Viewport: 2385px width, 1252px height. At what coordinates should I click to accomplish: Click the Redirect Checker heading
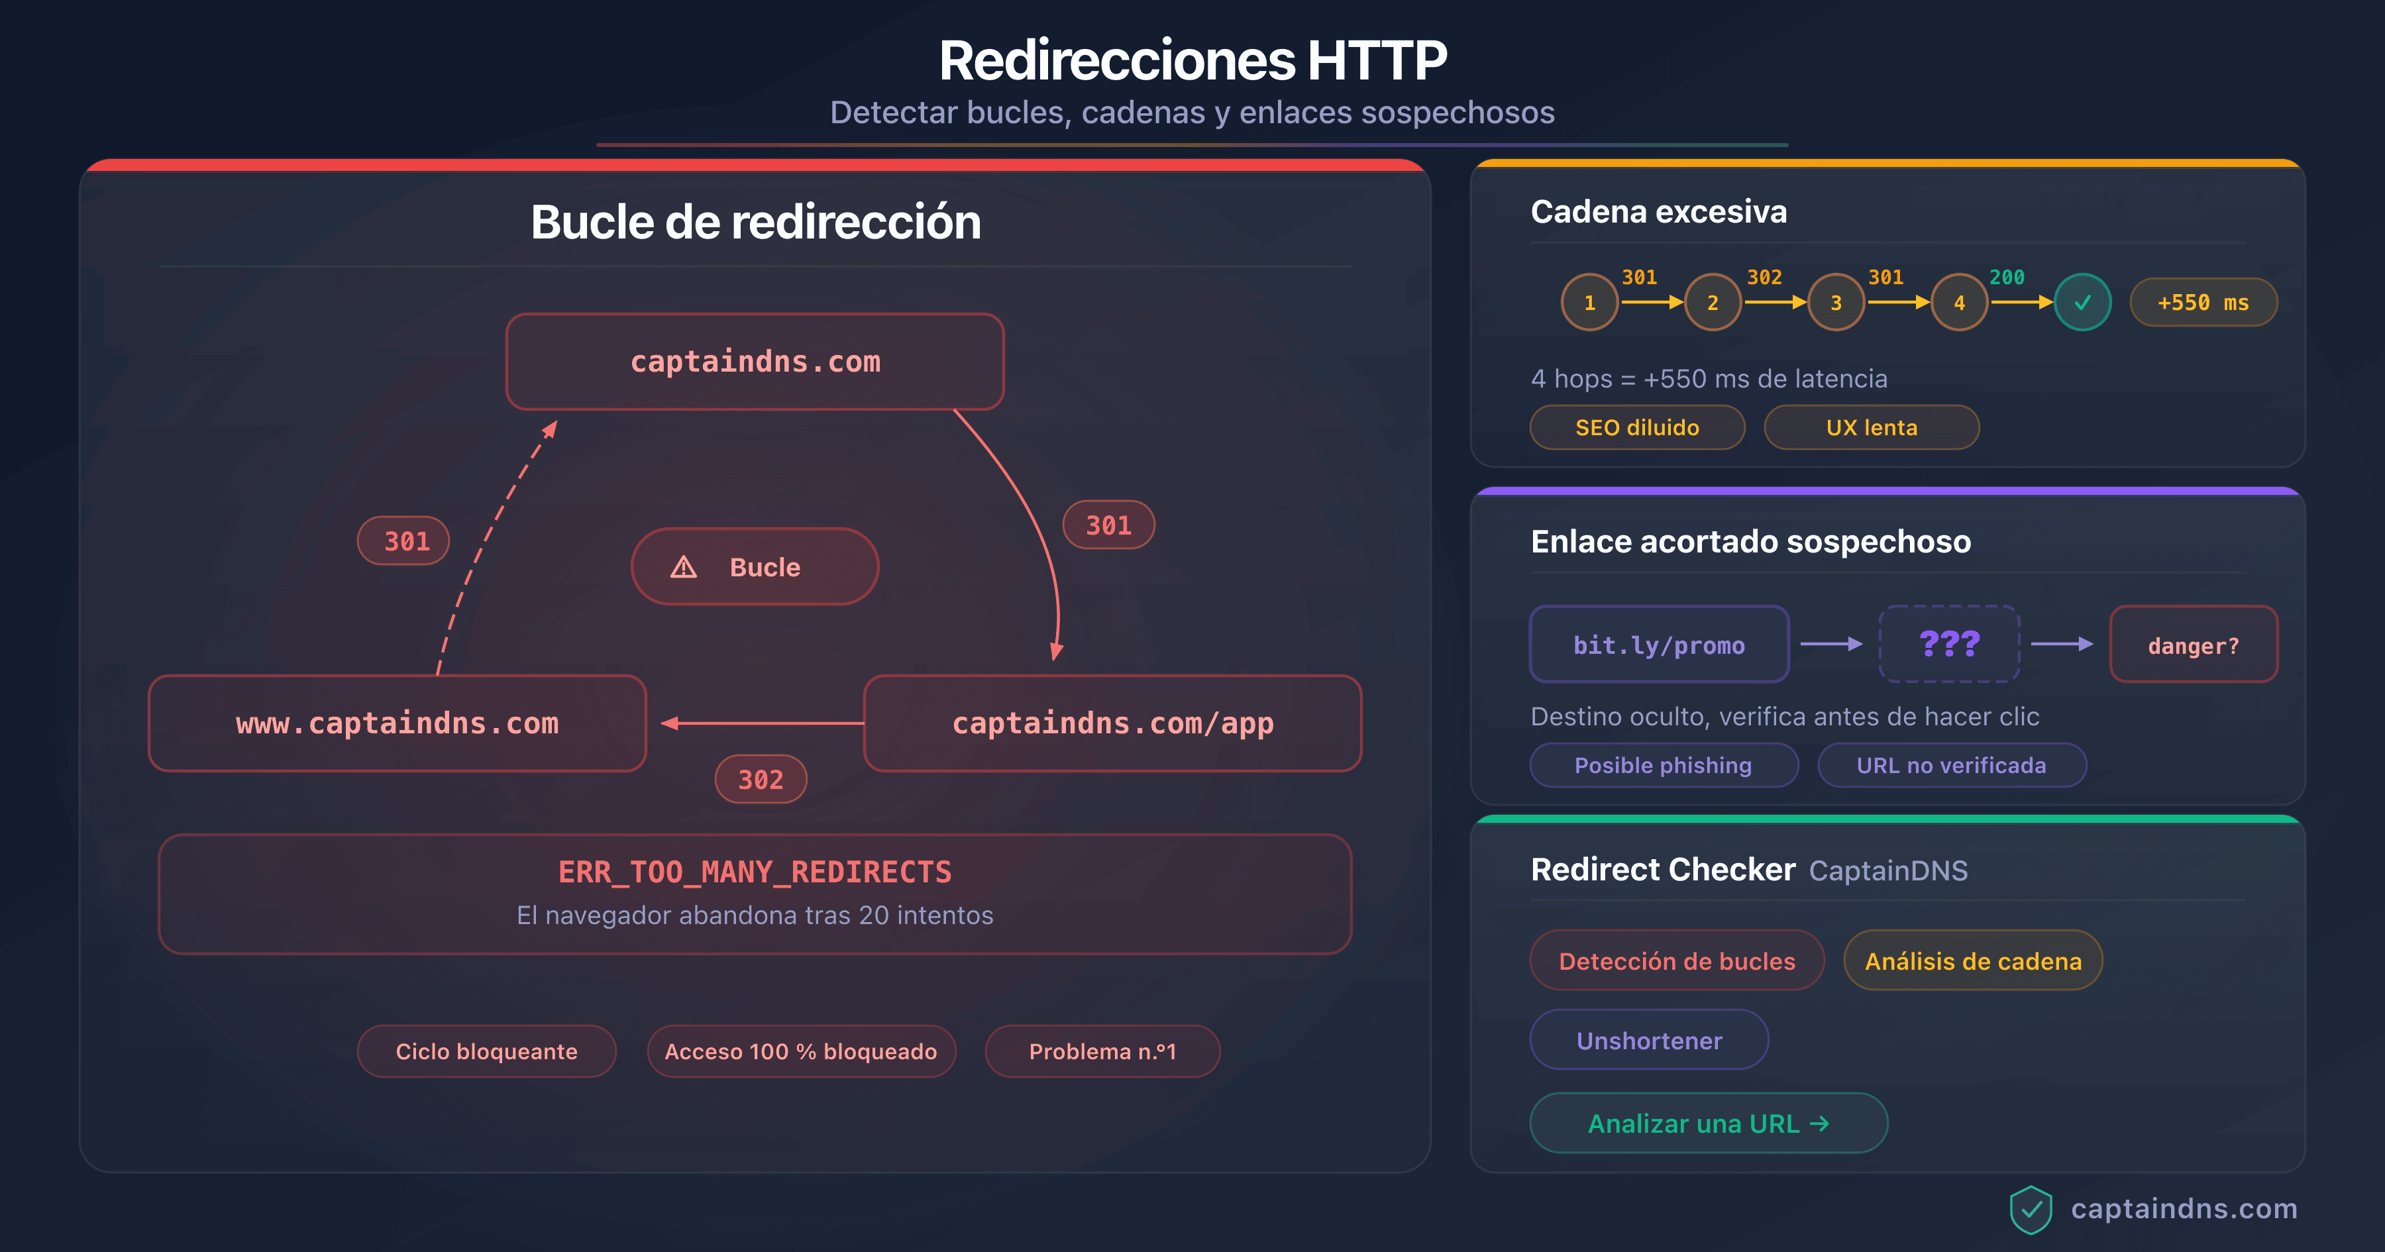(x=1663, y=870)
